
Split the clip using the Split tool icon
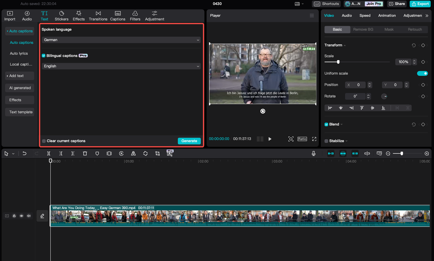[x=48, y=153]
